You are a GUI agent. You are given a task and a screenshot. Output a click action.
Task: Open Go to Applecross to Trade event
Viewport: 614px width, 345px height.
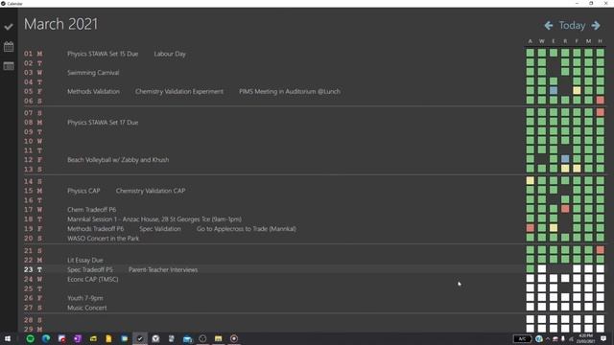(247, 229)
